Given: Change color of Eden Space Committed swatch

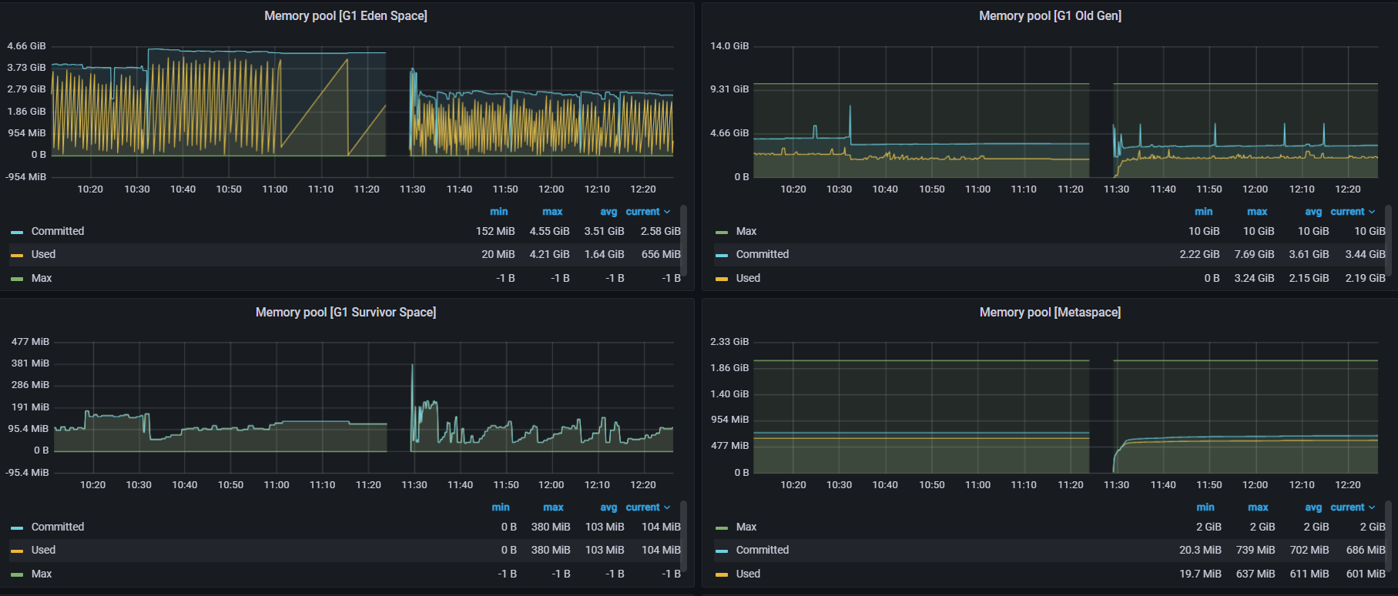Looking at the screenshot, I should [17, 232].
